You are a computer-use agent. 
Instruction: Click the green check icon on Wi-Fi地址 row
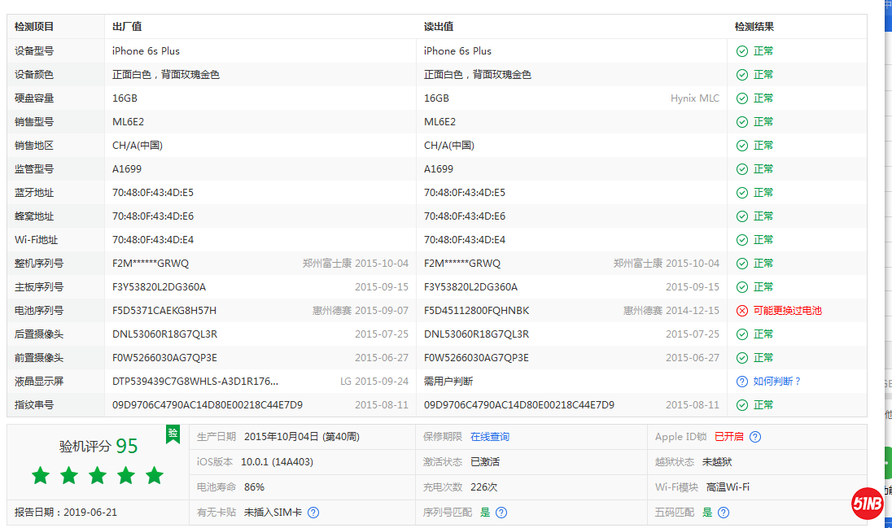[x=741, y=239]
